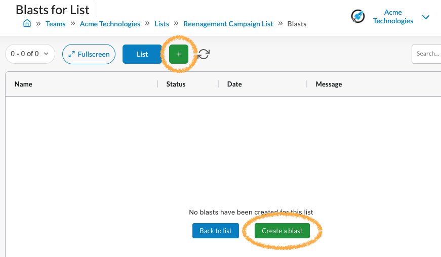Open the Lists breadcrumb link
The height and width of the screenshot is (257, 441).
click(162, 24)
